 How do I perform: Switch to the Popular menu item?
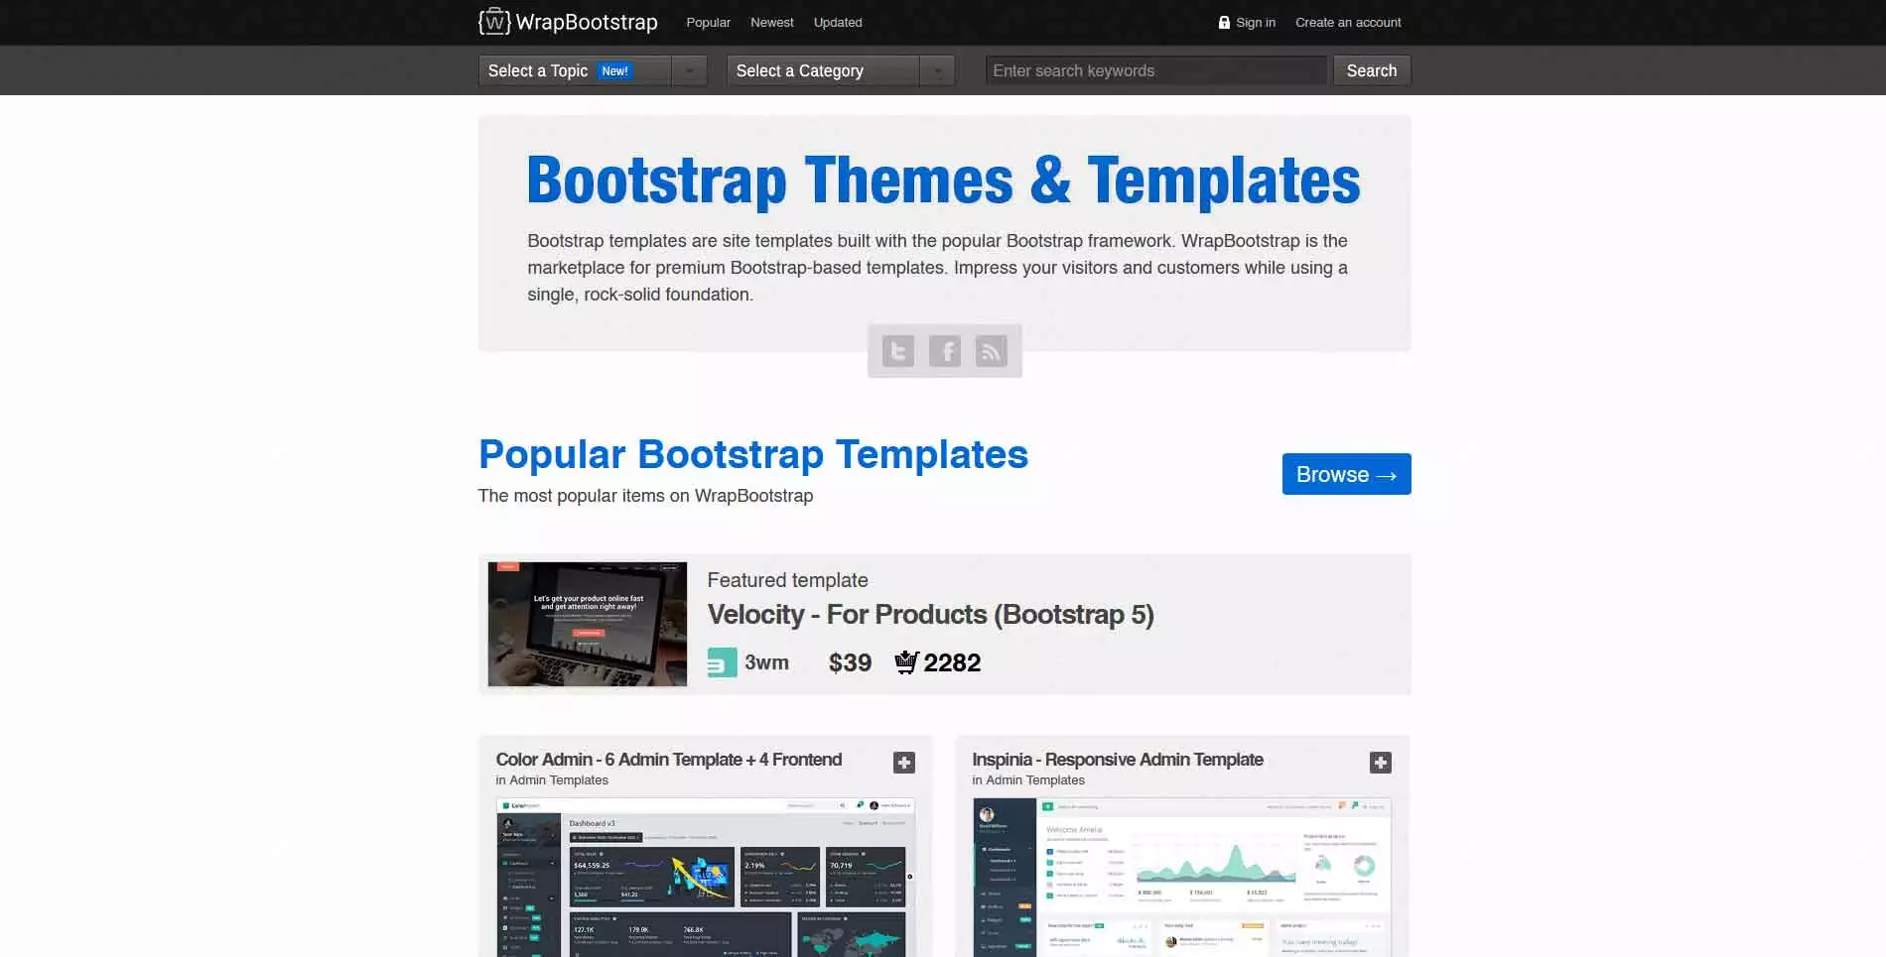coord(708,22)
